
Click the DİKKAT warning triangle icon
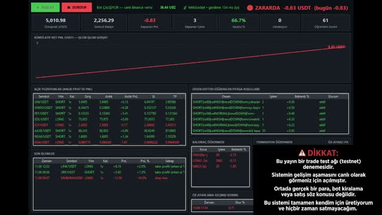pyautogui.click(x=302, y=153)
